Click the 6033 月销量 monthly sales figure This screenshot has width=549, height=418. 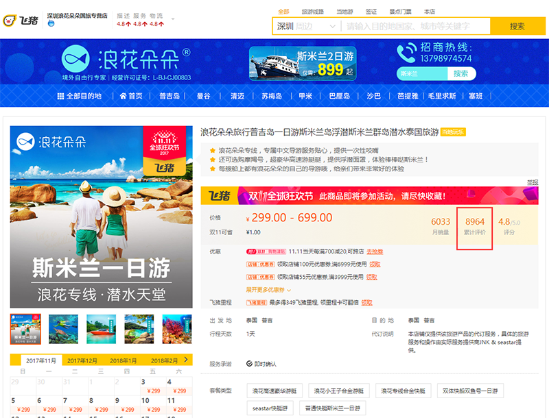click(x=441, y=226)
